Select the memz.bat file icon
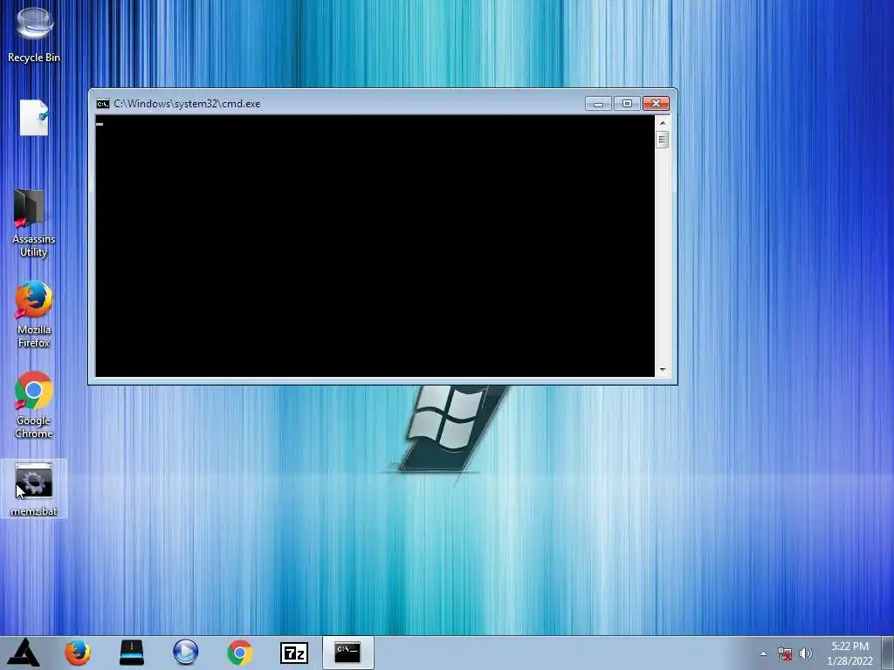This screenshot has width=894, height=670. pos(34,489)
